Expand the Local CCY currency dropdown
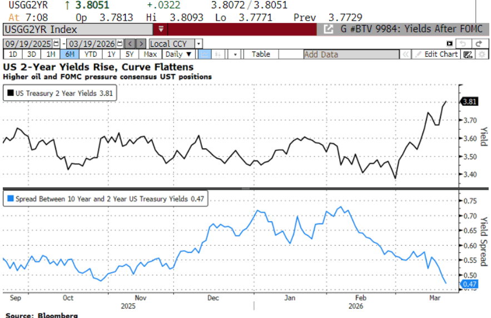This screenshot has height=318, width=491. [x=199, y=43]
